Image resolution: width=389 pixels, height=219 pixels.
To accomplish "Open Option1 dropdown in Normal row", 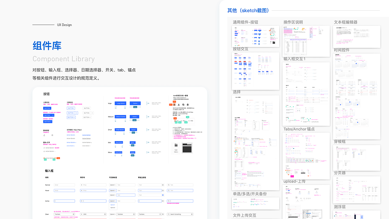I will [x=113, y=185].
